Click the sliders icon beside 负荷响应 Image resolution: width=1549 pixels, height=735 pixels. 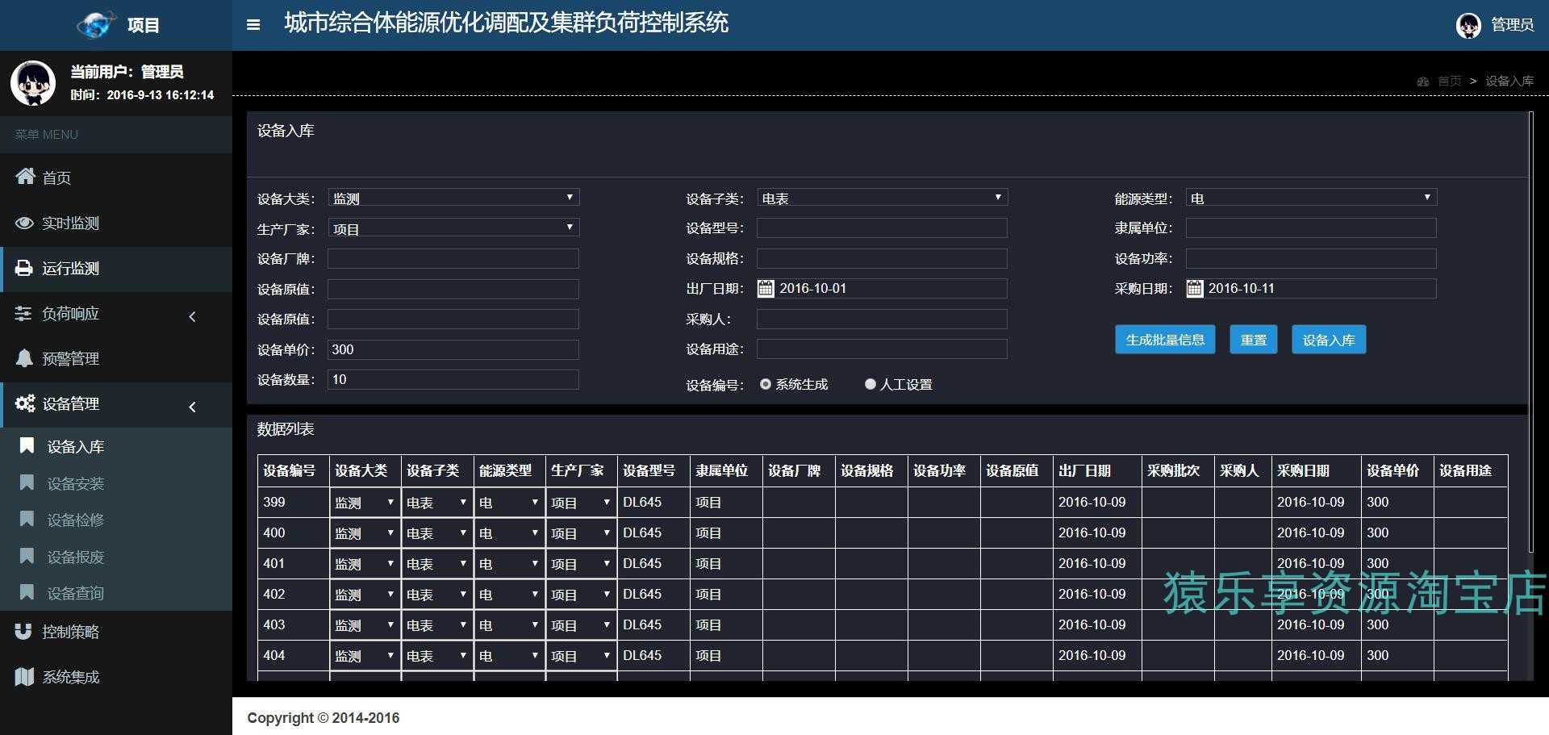[x=23, y=313]
